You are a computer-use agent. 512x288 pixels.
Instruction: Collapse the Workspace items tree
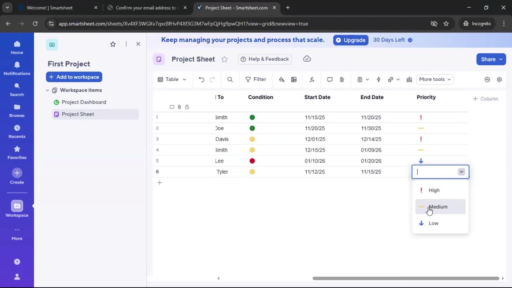tap(47, 90)
